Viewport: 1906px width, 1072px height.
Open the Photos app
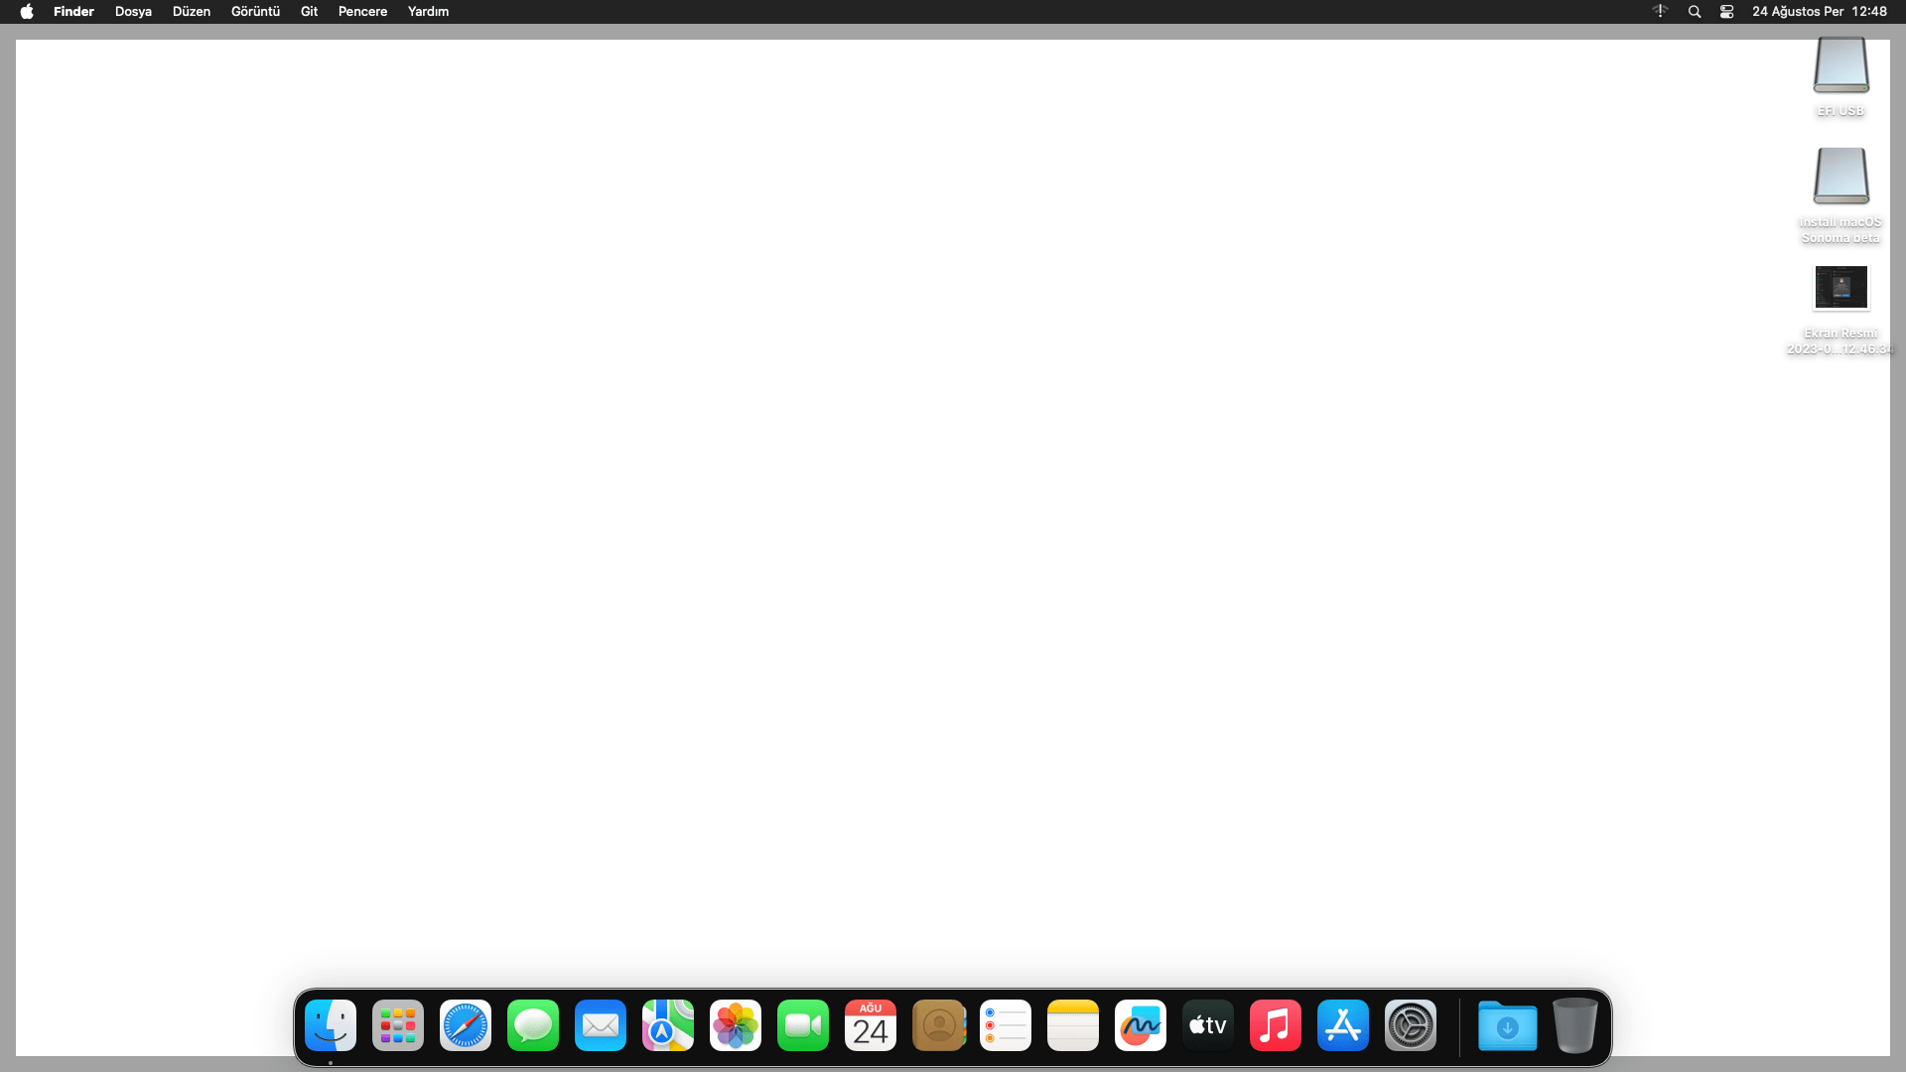735,1024
